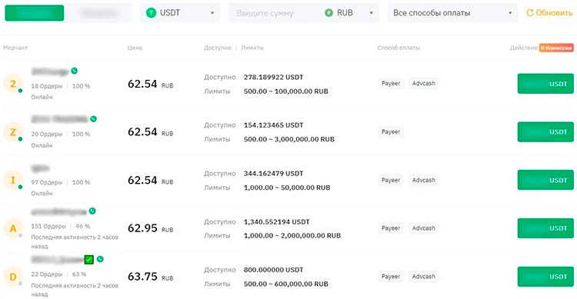Open merchant avatar with number 2

tap(13, 84)
